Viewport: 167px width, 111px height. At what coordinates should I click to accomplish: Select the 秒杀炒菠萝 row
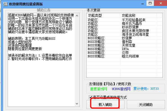coord(124,27)
